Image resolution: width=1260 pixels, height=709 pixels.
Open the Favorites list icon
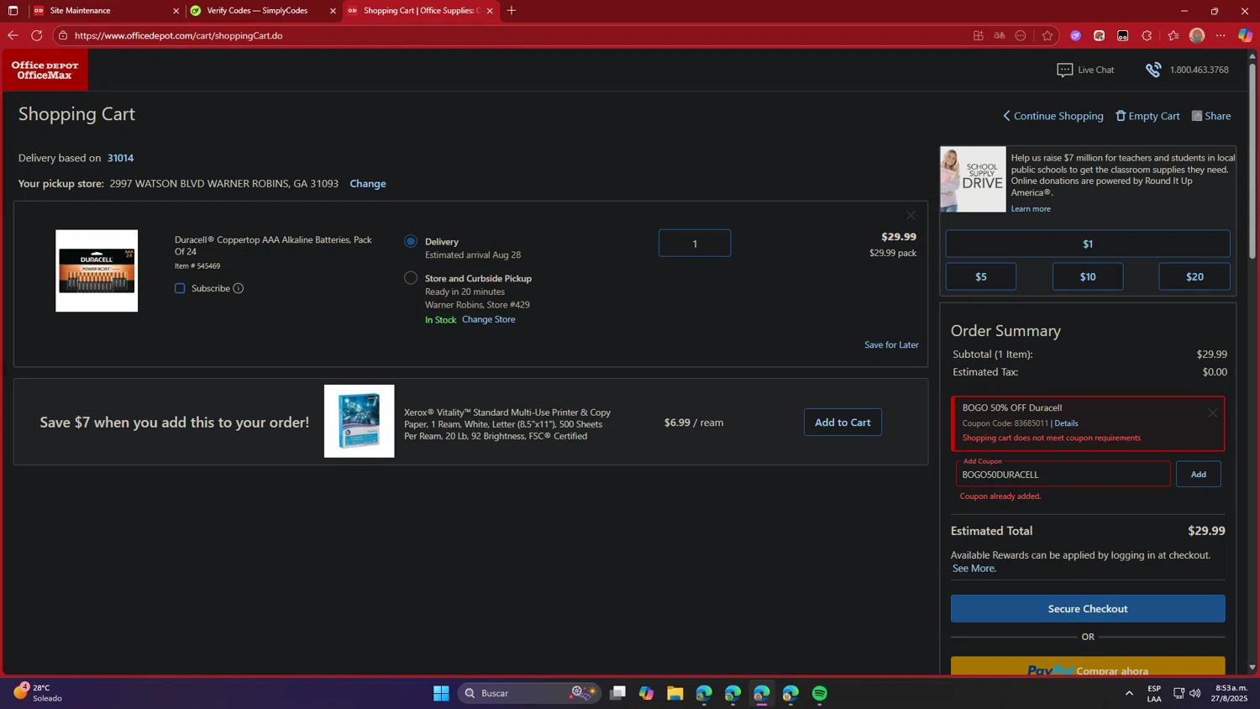[x=1173, y=35]
